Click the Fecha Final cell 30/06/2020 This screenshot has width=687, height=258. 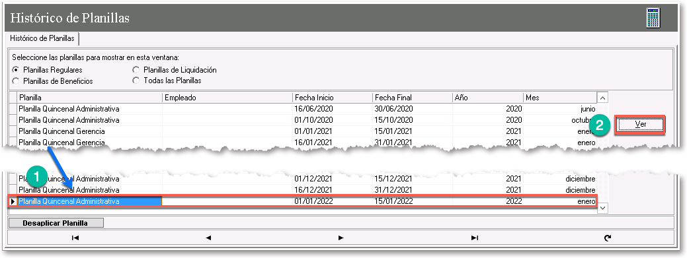pyautogui.click(x=413, y=108)
